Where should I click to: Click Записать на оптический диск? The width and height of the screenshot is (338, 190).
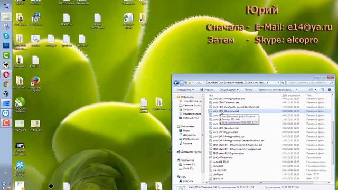(275, 90)
